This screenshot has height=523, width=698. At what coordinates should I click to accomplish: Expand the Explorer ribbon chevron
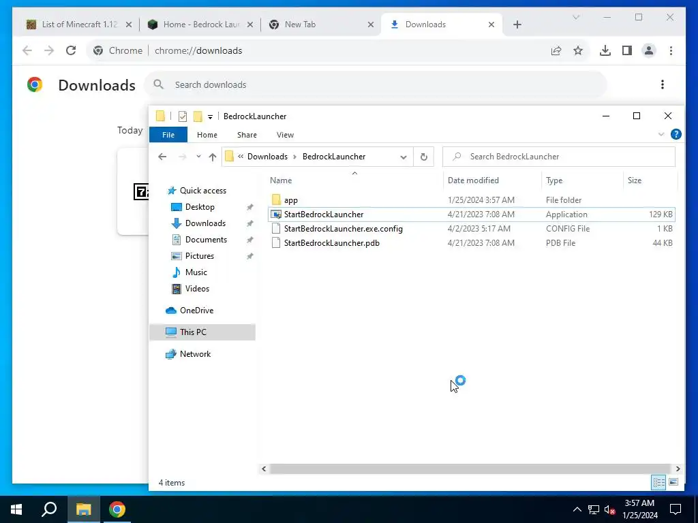[x=661, y=134]
